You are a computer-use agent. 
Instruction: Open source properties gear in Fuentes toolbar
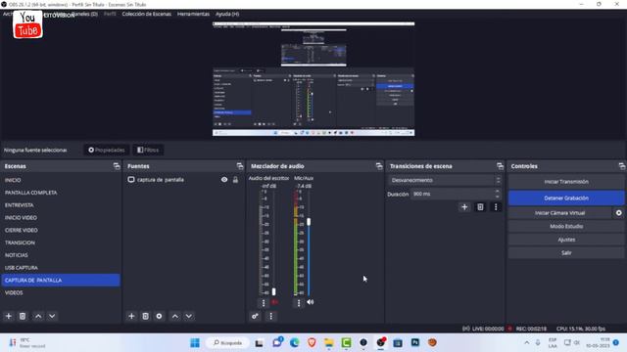[159, 316]
